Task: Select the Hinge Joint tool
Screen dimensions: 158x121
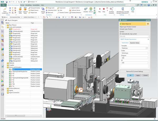Action: tap(50, 8)
